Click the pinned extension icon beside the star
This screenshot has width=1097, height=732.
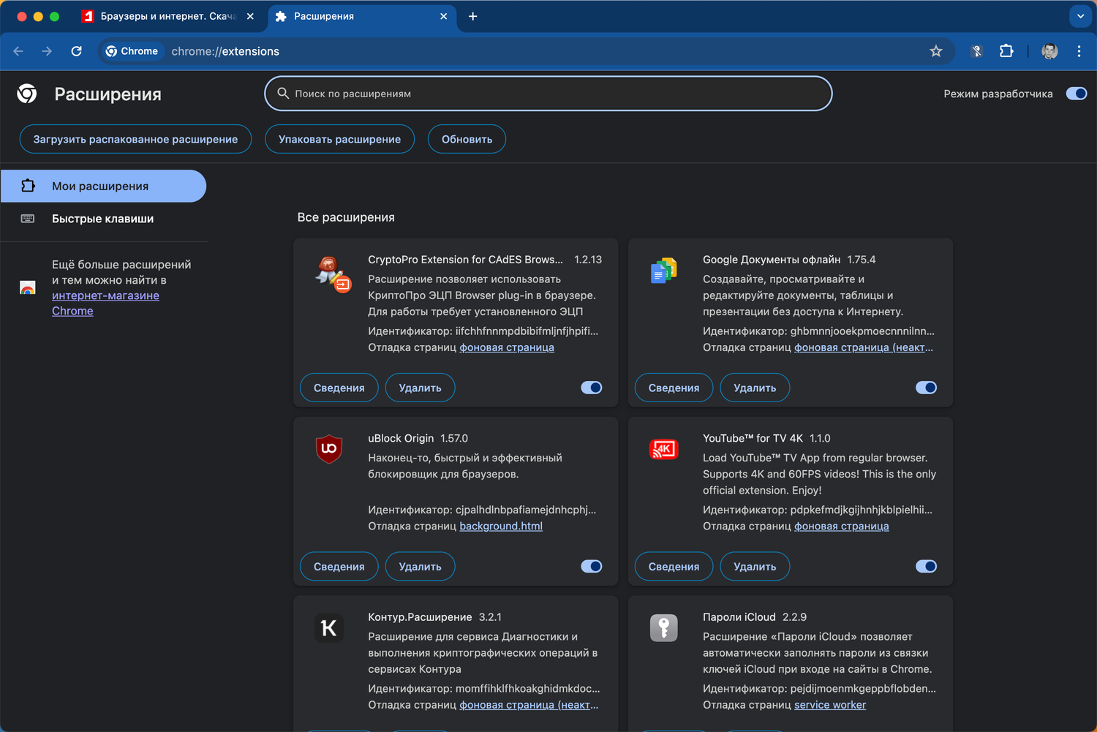click(x=976, y=51)
